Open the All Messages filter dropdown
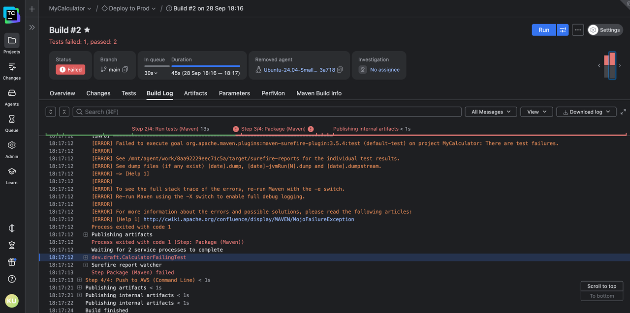 click(x=491, y=112)
